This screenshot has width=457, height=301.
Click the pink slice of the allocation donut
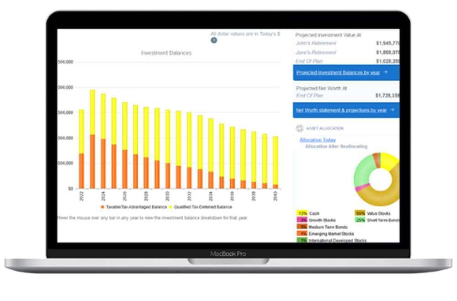click(361, 187)
